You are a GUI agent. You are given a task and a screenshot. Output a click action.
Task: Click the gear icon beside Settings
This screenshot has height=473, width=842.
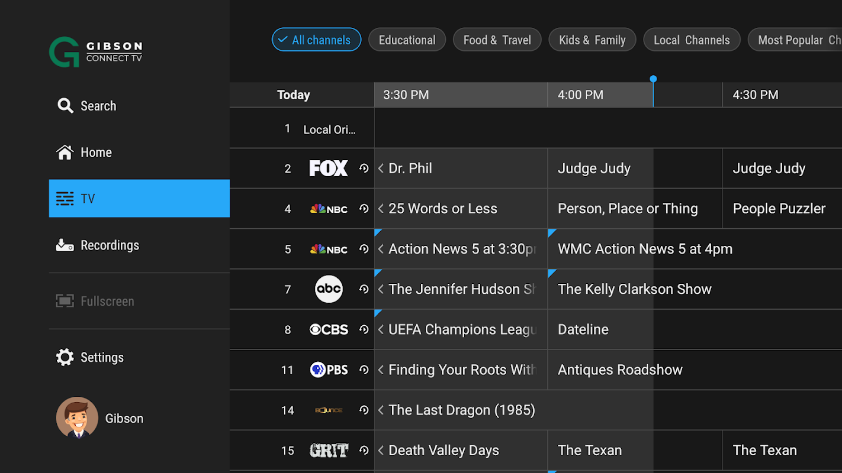point(65,357)
